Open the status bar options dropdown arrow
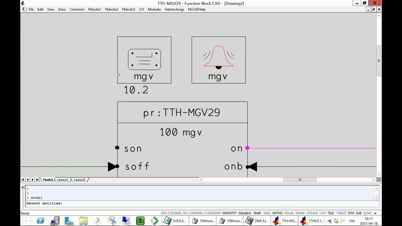The height and width of the screenshot is (226, 402). point(375,213)
